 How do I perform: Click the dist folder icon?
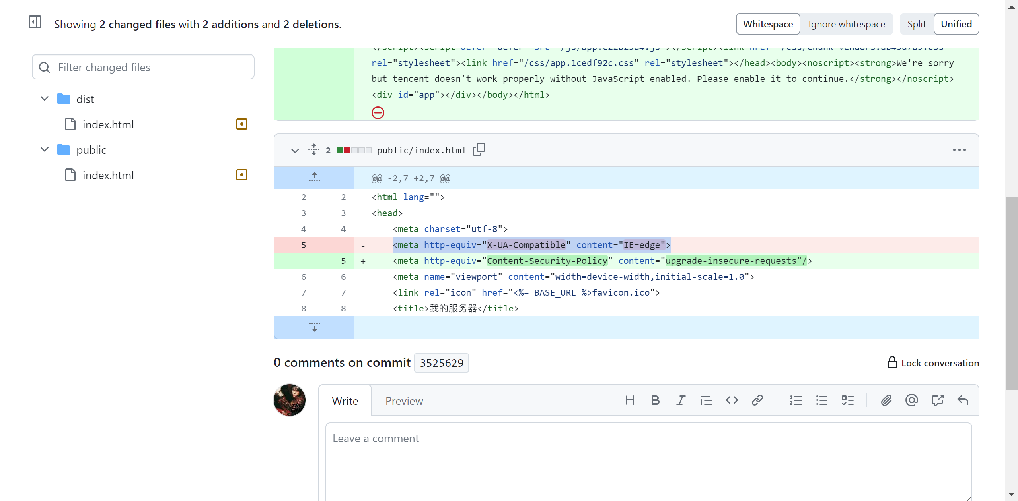(64, 99)
